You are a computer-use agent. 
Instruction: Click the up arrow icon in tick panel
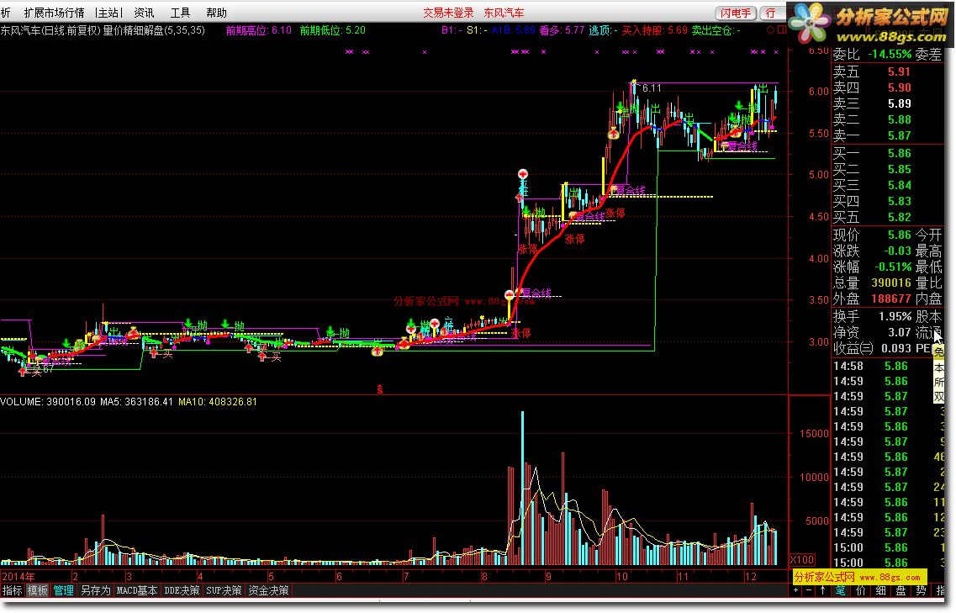click(x=822, y=590)
